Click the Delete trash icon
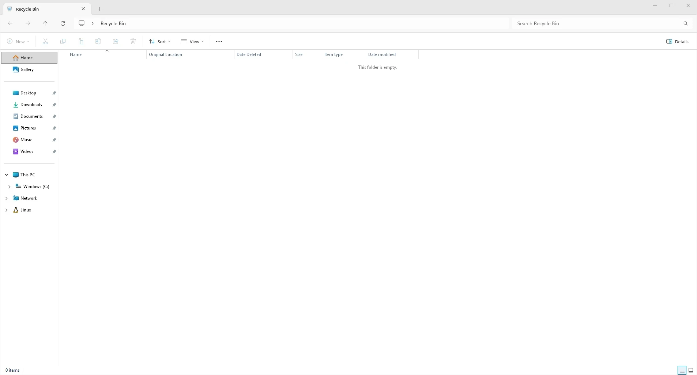The image size is (697, 375). click(x=133, y=41)
